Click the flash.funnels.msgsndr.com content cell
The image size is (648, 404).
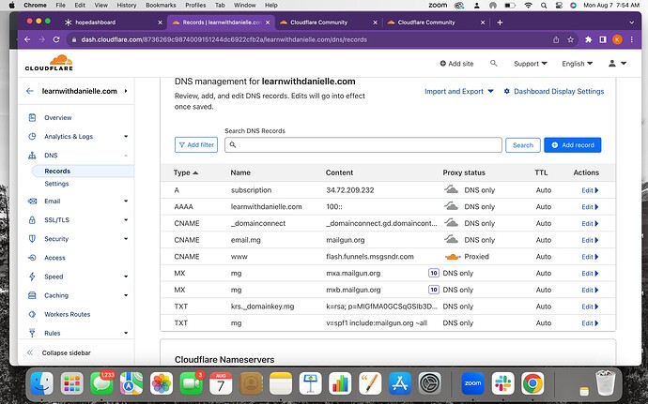pos(370,256)
